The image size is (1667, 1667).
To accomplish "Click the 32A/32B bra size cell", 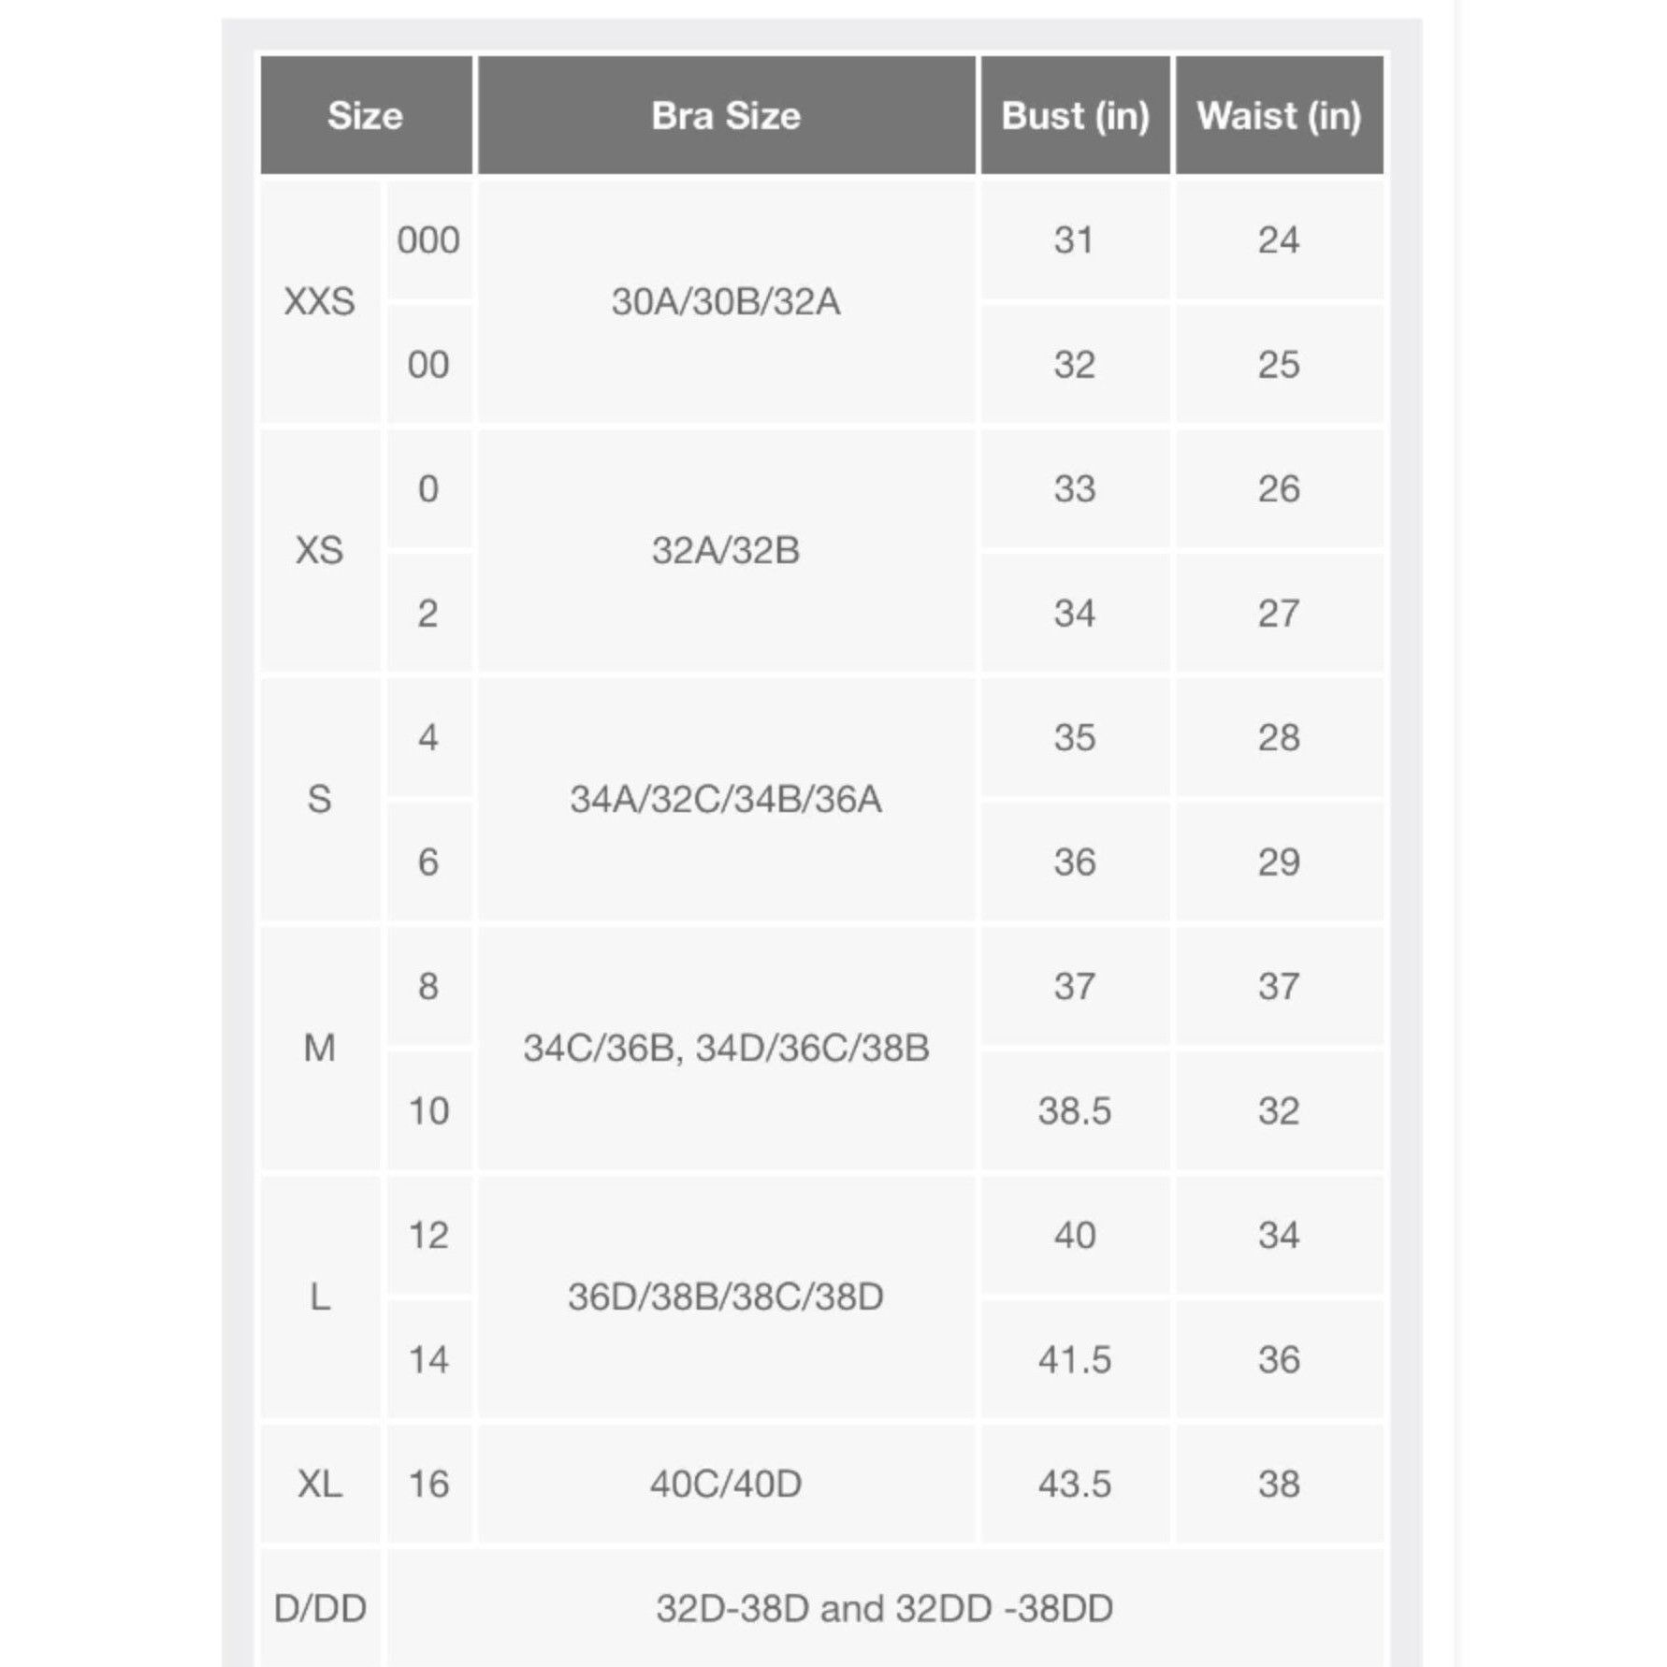I will click(x=727, y=550).
